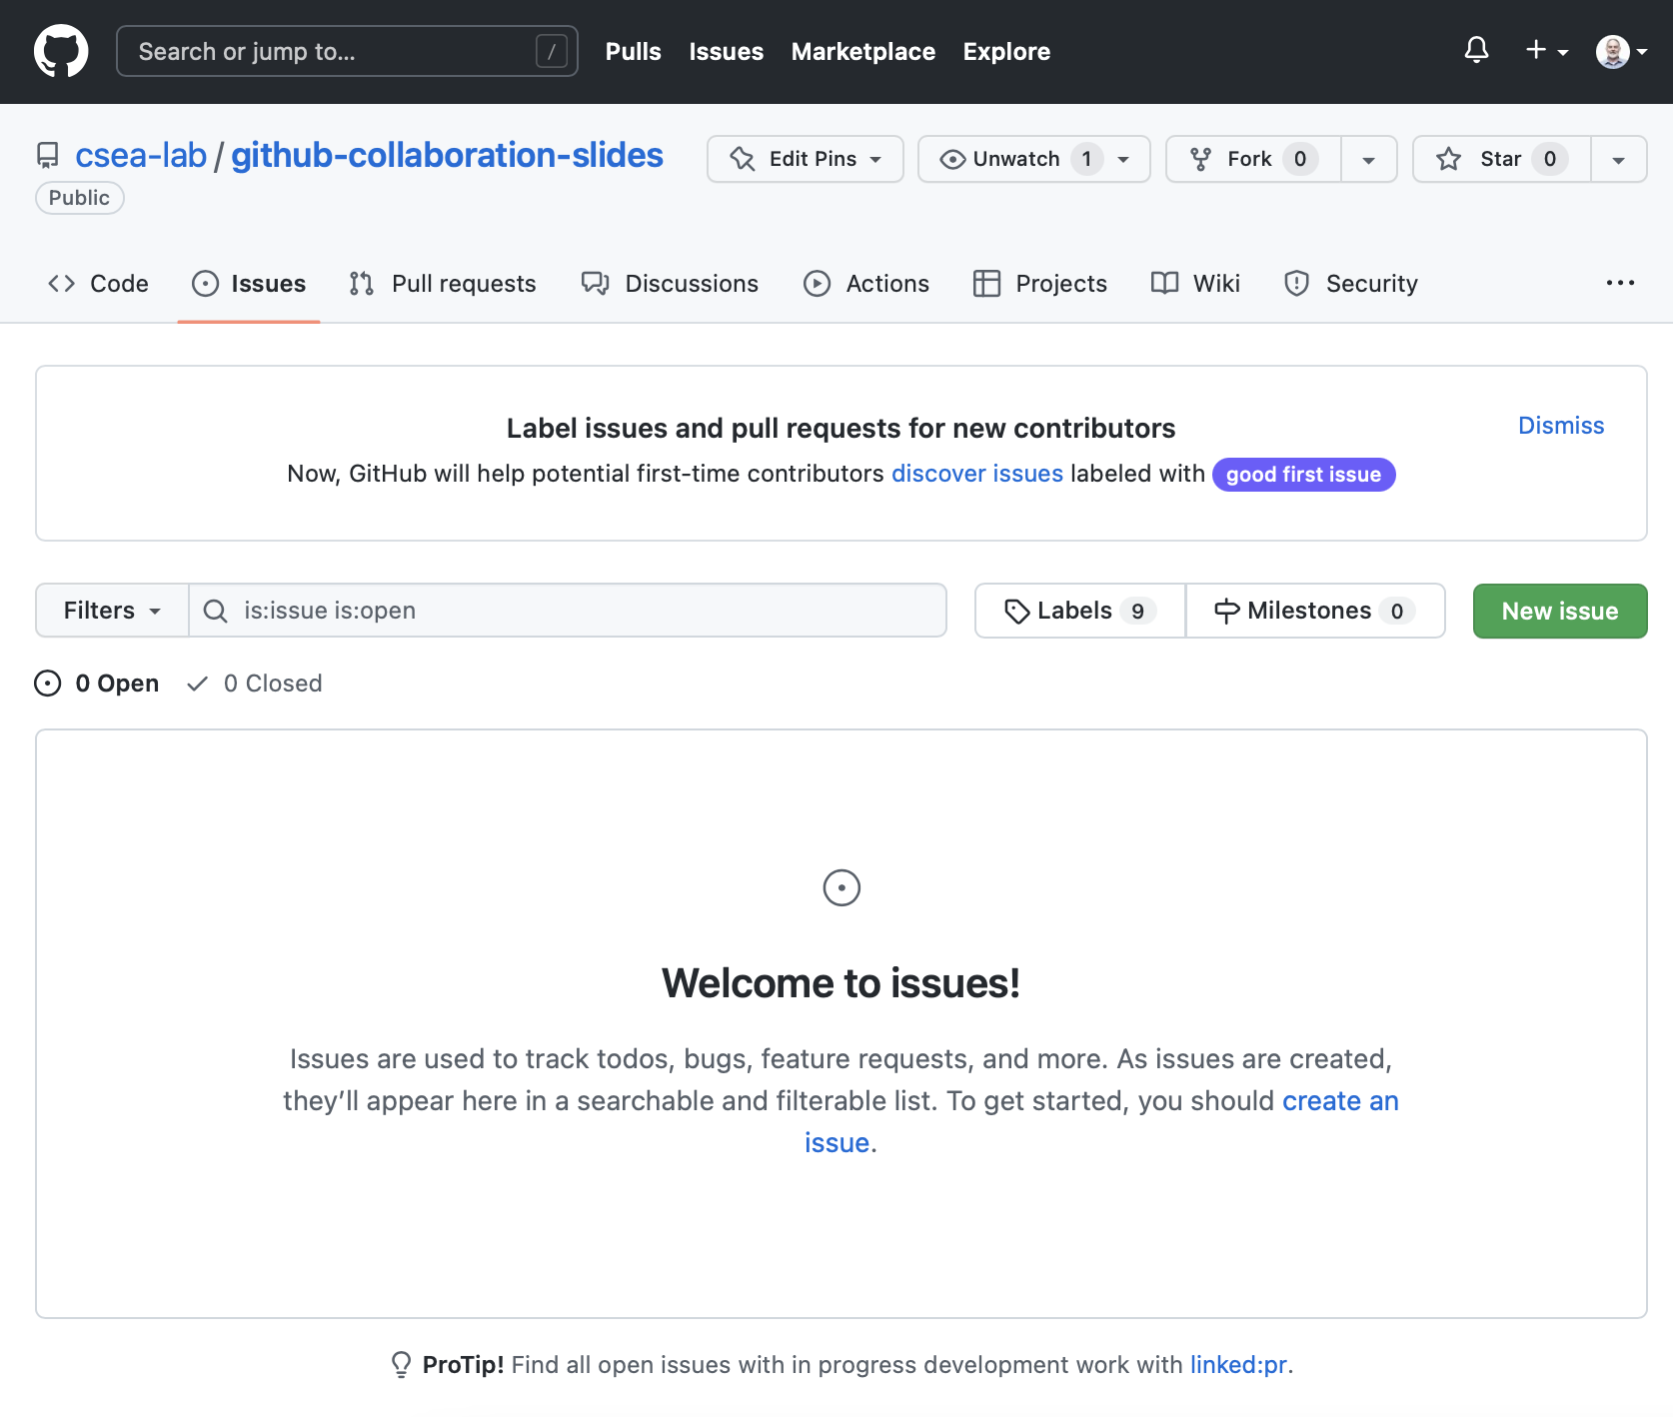The image size is (1673, 1417).
Task: Expand the arrow next to Fork
Action: (x=1368, y=159)
